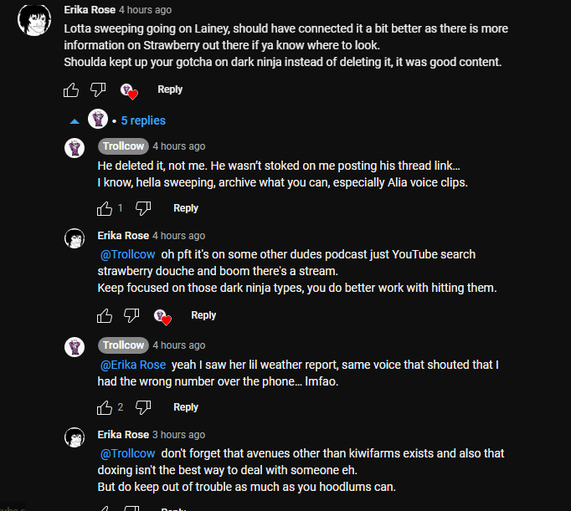Screen dimensions: 571x511
Task: Open @Erika Rose mention in Trollcow's reply
Action: click(x=133, y=365)
